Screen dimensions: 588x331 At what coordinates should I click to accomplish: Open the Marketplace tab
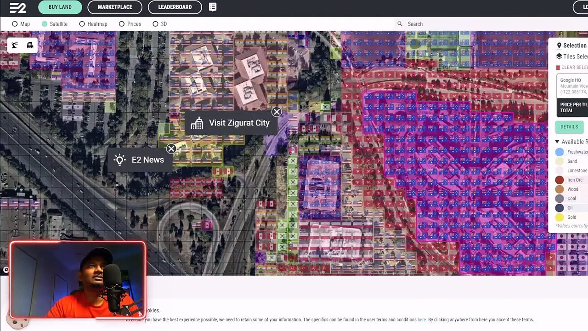tap(115, 7)
